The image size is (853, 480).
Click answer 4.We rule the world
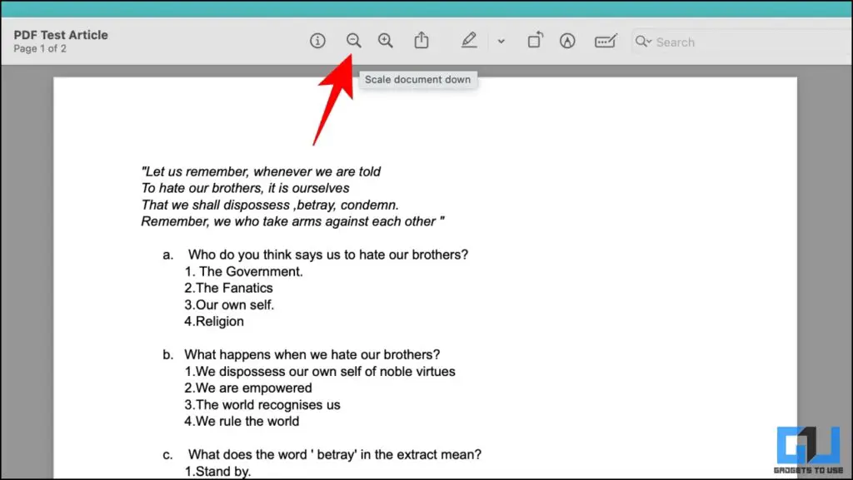[242, 422]
